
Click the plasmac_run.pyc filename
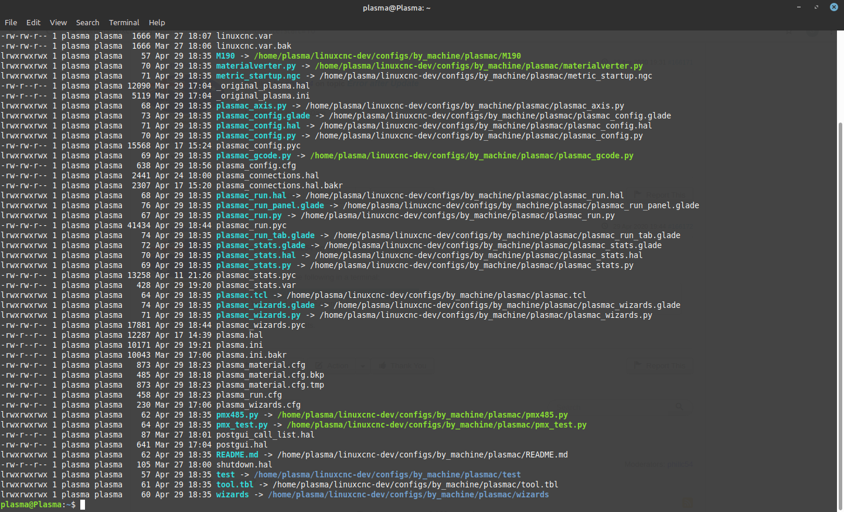(x=251, y=225)
